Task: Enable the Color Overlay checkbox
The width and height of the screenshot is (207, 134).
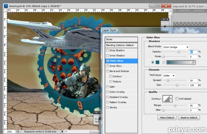Action: 108,92
